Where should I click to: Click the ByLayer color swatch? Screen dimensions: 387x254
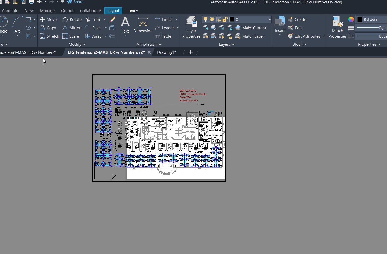(x=360, y=19)
